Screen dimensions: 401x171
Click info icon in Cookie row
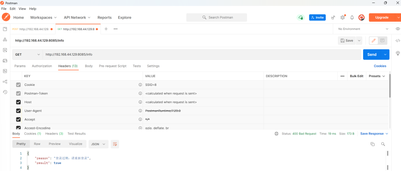140,85
